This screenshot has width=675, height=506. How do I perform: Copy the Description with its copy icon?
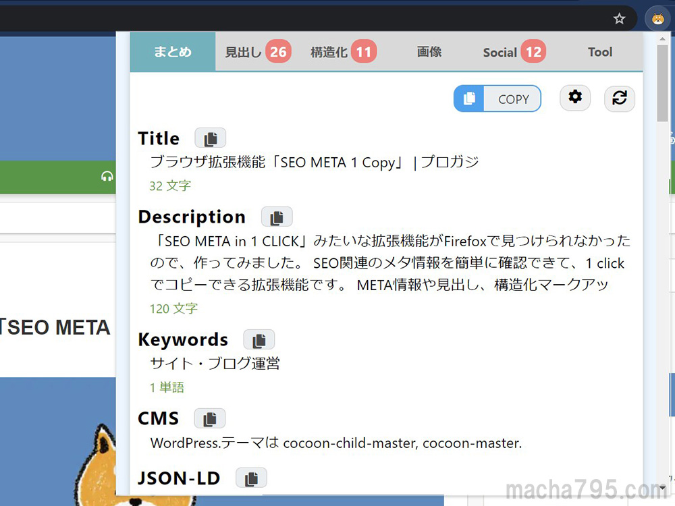pos(277,217)
